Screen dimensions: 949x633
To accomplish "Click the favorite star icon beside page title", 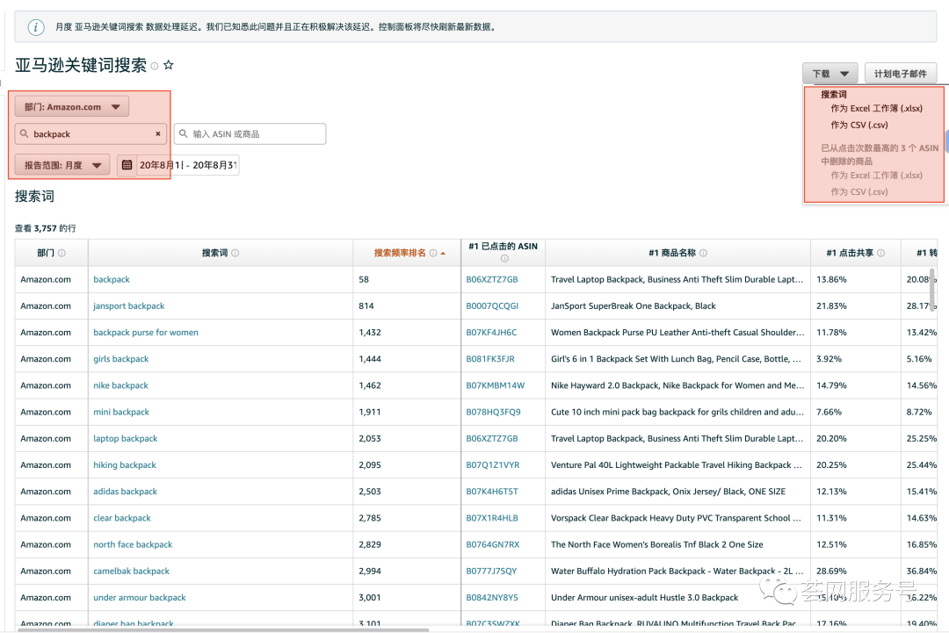I will pos(169,66).
